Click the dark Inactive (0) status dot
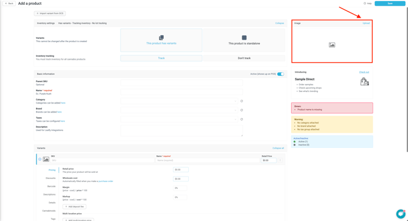The height and width of the screenshot is (221, 408). tap(295, 145)
